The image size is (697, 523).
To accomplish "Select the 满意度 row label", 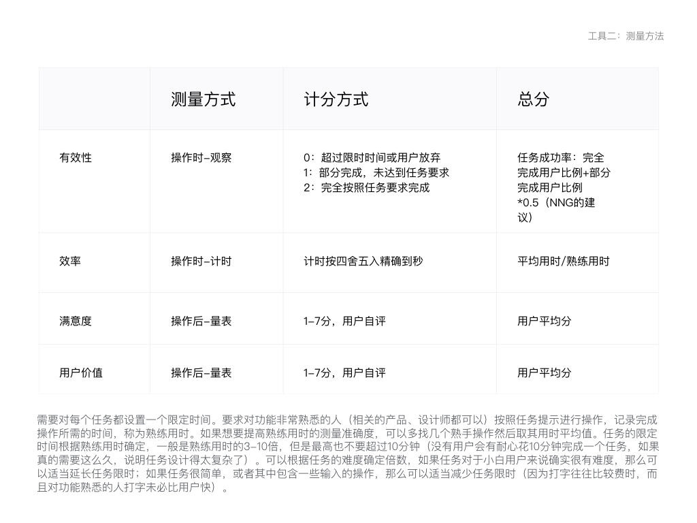I will click(76, 321).
